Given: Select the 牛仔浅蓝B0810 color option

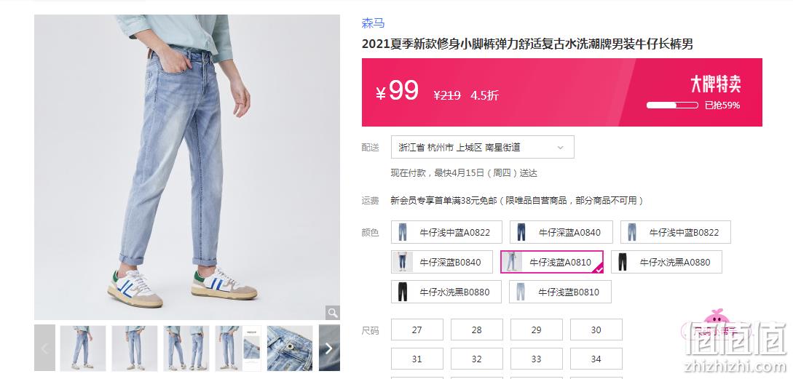Looking at the screenshot, I should click(x=561, y=292).
